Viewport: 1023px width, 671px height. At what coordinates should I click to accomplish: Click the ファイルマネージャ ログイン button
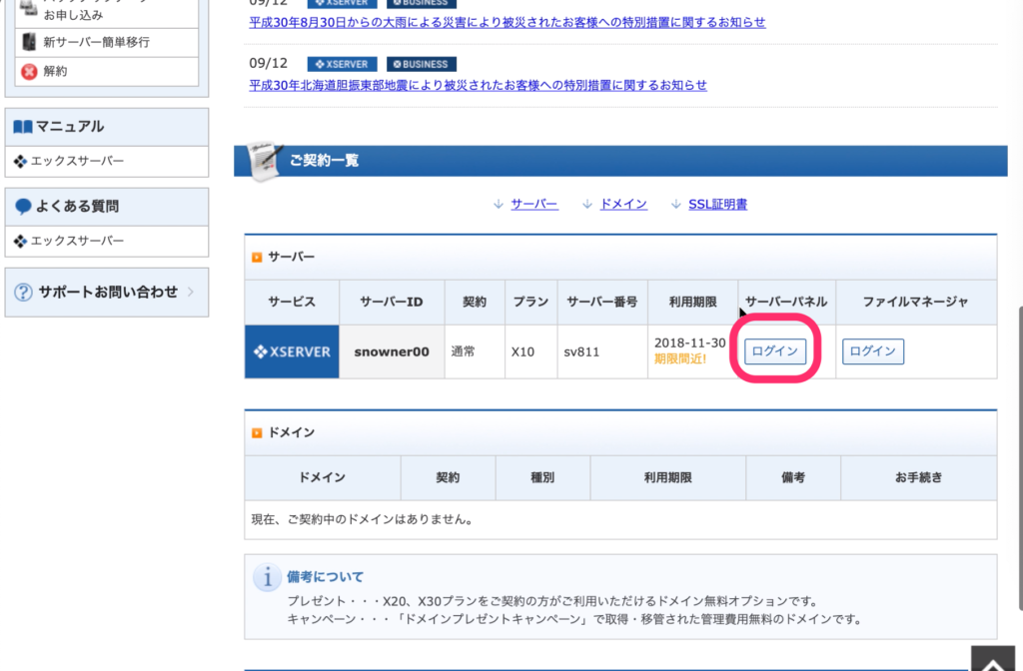pos(872,351)
